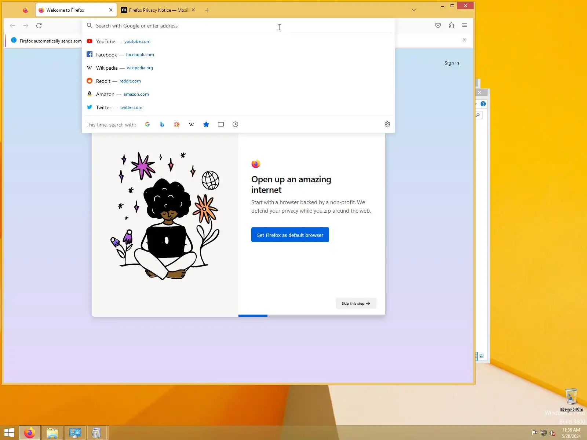This screenshot has width=587, height=440.
Task: Select the YouTube suggestion
Action: [238, 41]
